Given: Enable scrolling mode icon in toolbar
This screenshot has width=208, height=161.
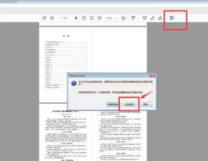Looking at the screenshot, I should [133, 18].
